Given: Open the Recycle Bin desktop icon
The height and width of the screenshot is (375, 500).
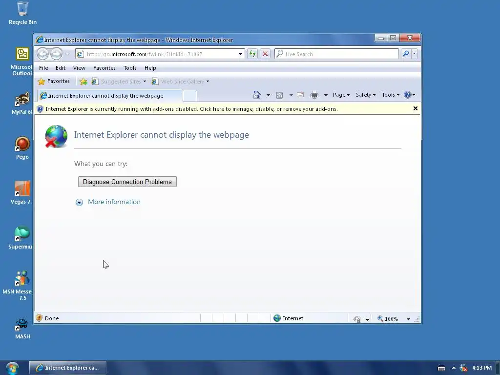Looking at the screenshot, I should 22,13.
